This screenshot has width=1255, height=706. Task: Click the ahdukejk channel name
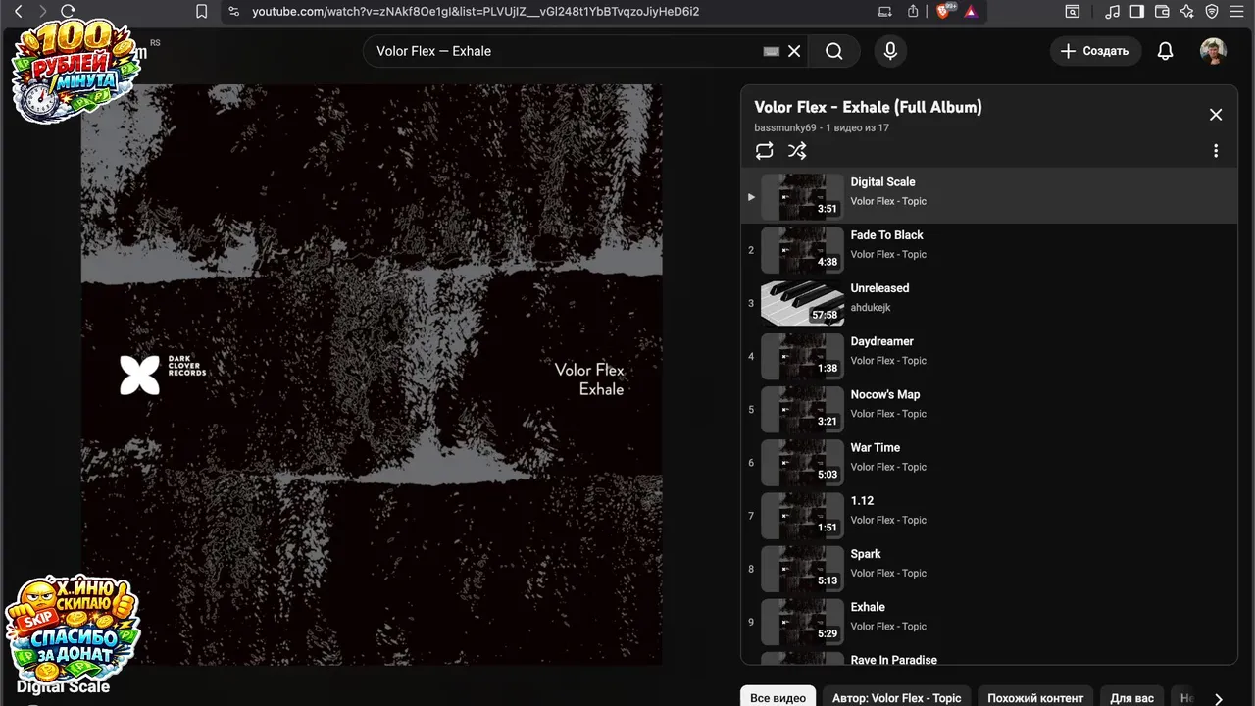pyautogui.click(x=871, y=308)
